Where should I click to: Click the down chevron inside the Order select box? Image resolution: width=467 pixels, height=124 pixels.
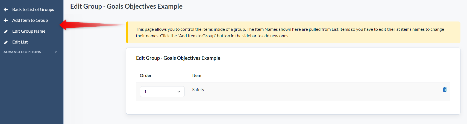tap(179, 92)
